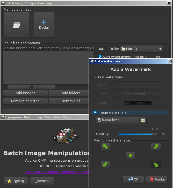This screenshot has width=173, height=188.
Task: Open the lenna.bmp file chooser
Action: click(121, 120)
